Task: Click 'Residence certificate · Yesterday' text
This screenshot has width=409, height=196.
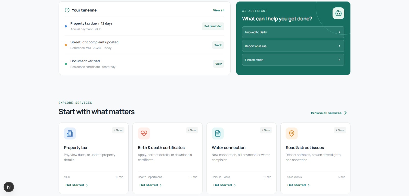Action: pos(93,67)
